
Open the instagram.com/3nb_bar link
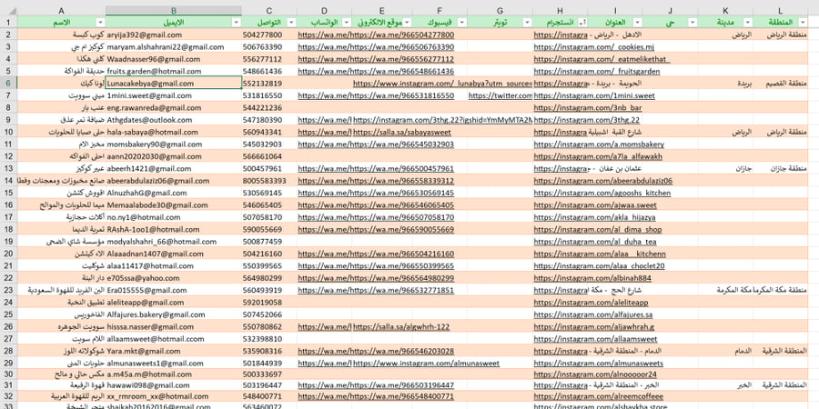point(588,108)
